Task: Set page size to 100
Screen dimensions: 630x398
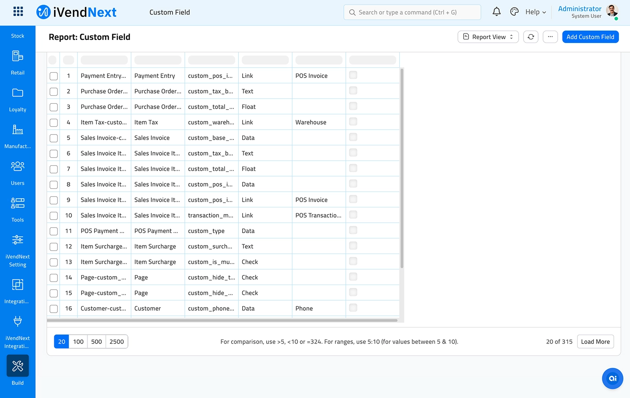Action: pos(78,342)
